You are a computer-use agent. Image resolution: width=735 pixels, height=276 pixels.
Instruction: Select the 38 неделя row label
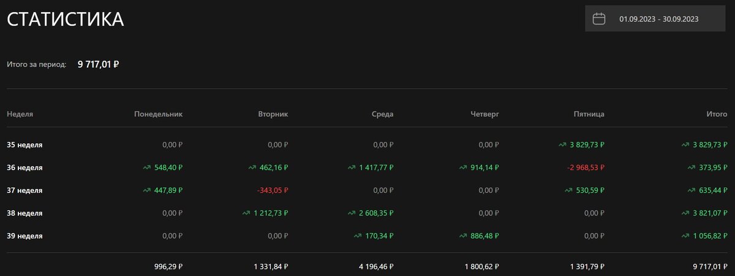coord(24,213)
